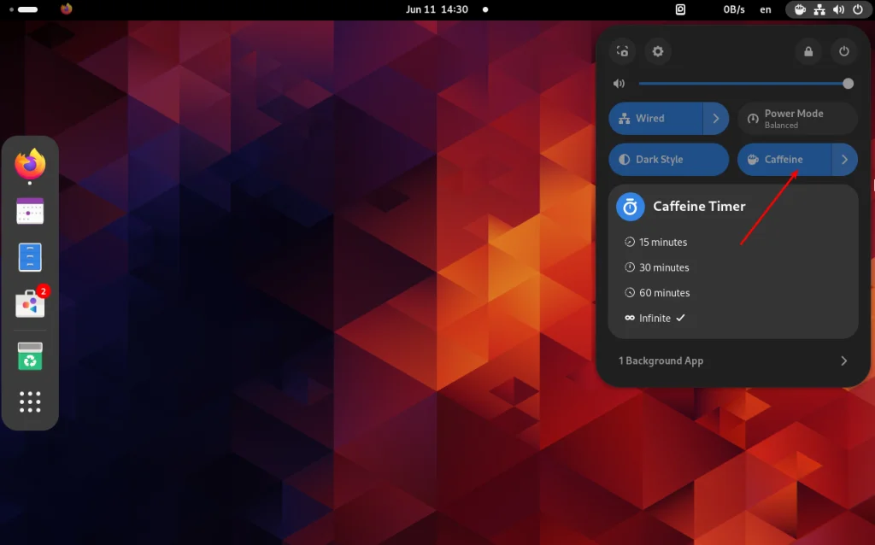Open Software store with 2 updates badge
Viewport: 875px width, 545px height.
pos(30,303)
